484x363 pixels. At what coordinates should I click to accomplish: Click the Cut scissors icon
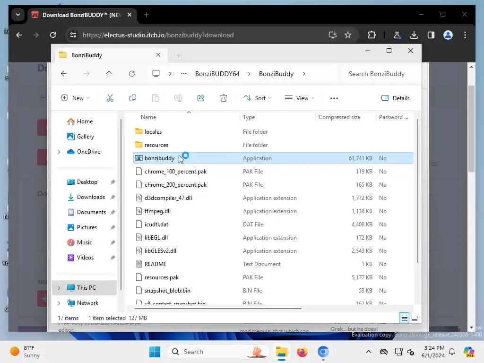[110, 98]
